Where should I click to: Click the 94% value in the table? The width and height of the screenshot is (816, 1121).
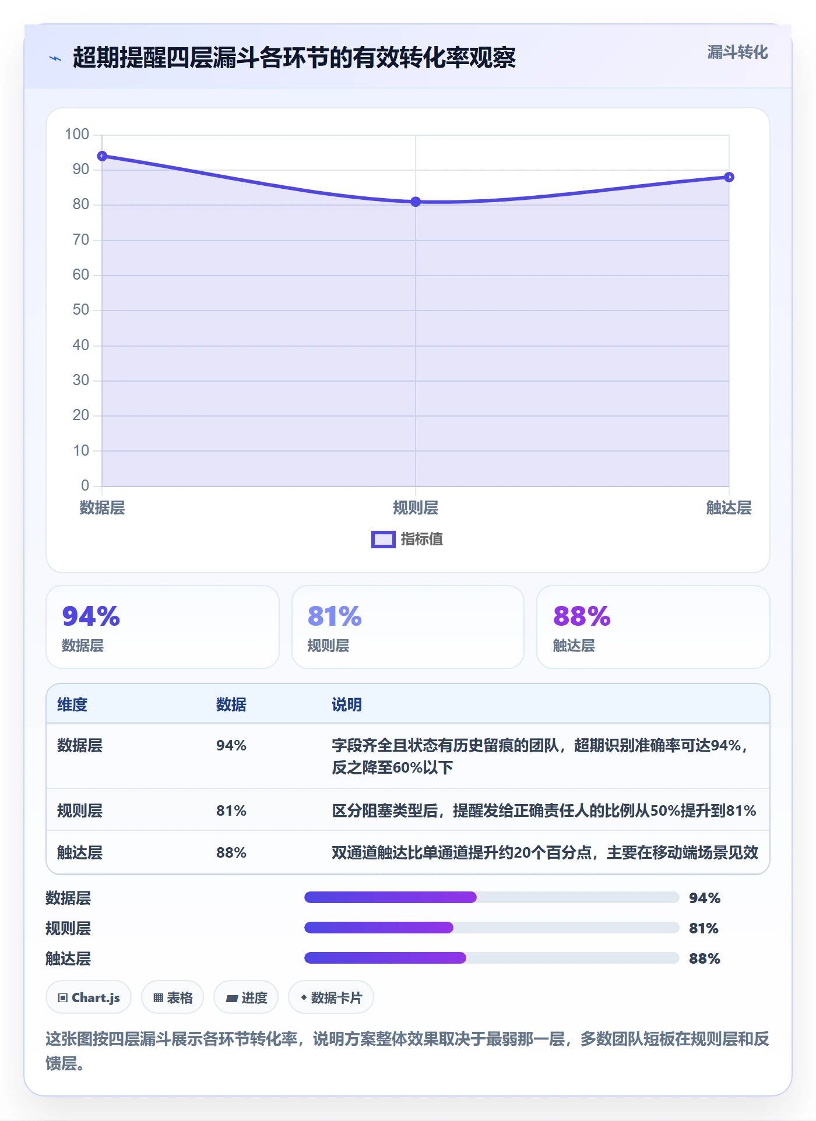pos(231,745)
